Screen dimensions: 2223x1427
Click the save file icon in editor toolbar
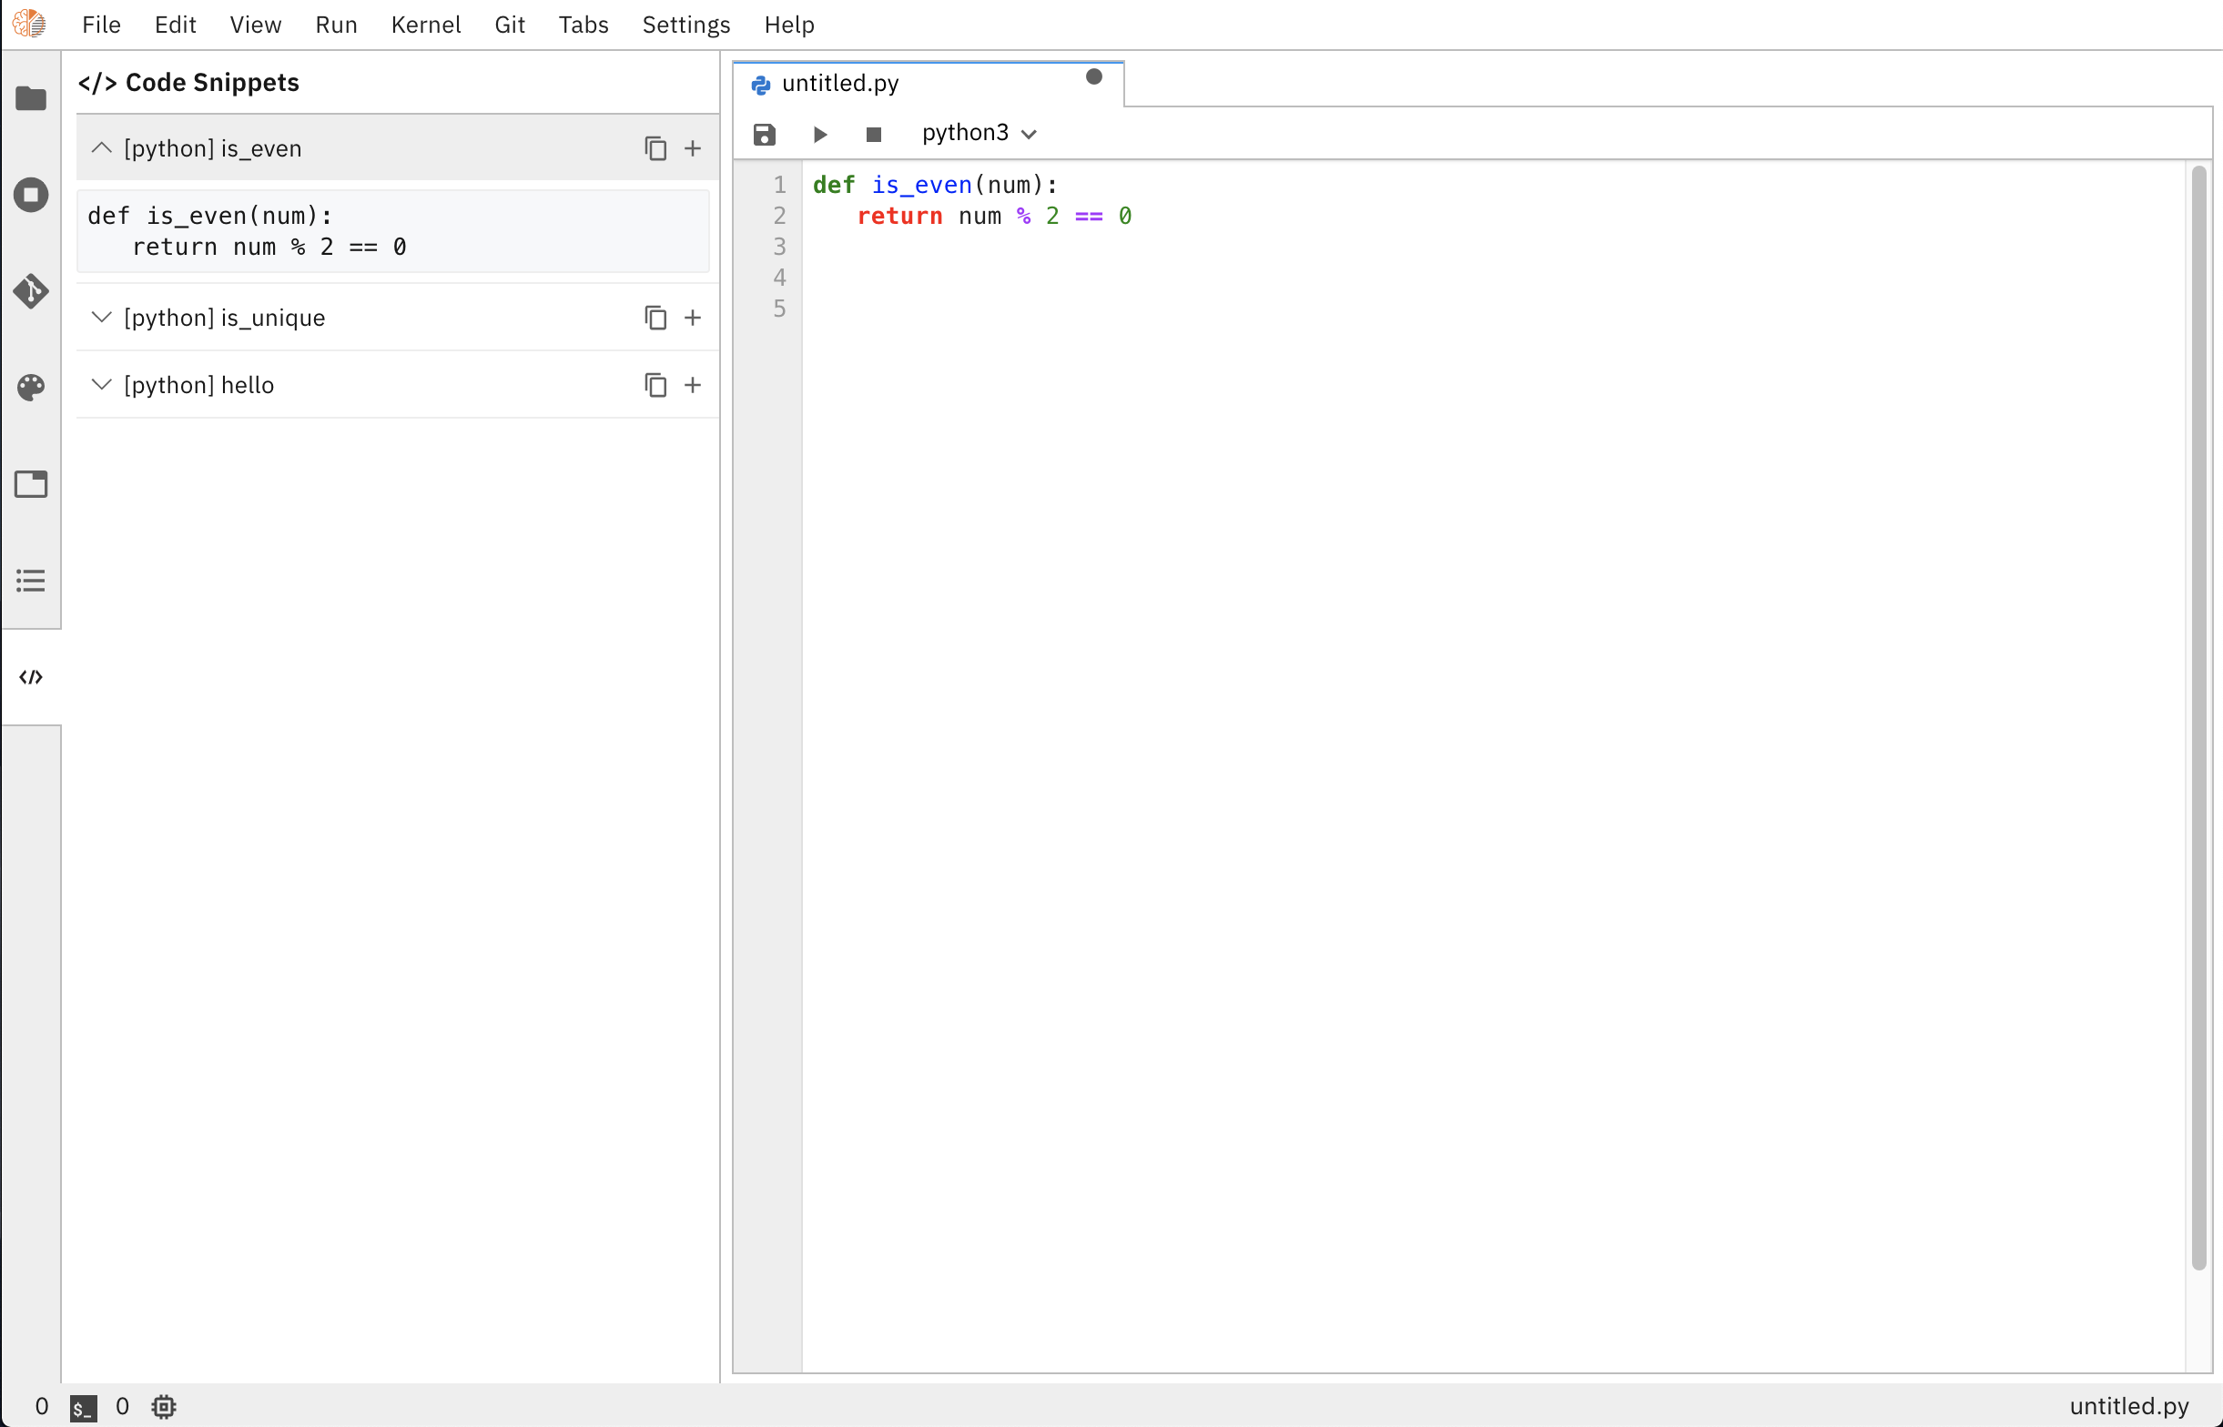(764, 135)
